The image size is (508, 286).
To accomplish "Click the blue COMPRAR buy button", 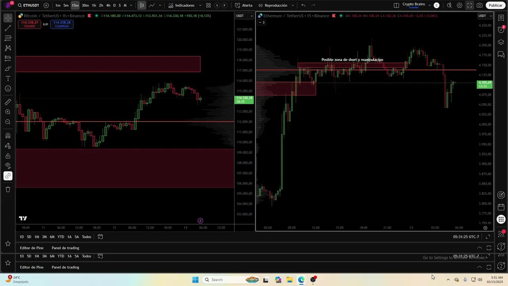I will click(62, 24).
